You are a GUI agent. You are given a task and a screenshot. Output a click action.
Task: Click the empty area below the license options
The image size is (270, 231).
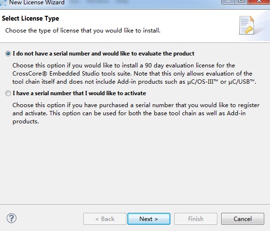pyautogui.click(x=135, y=164)
